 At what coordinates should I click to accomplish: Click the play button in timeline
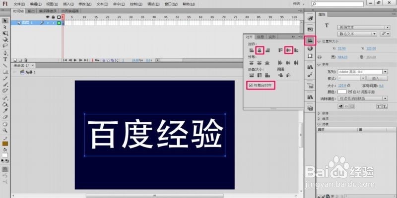[75, 60]
